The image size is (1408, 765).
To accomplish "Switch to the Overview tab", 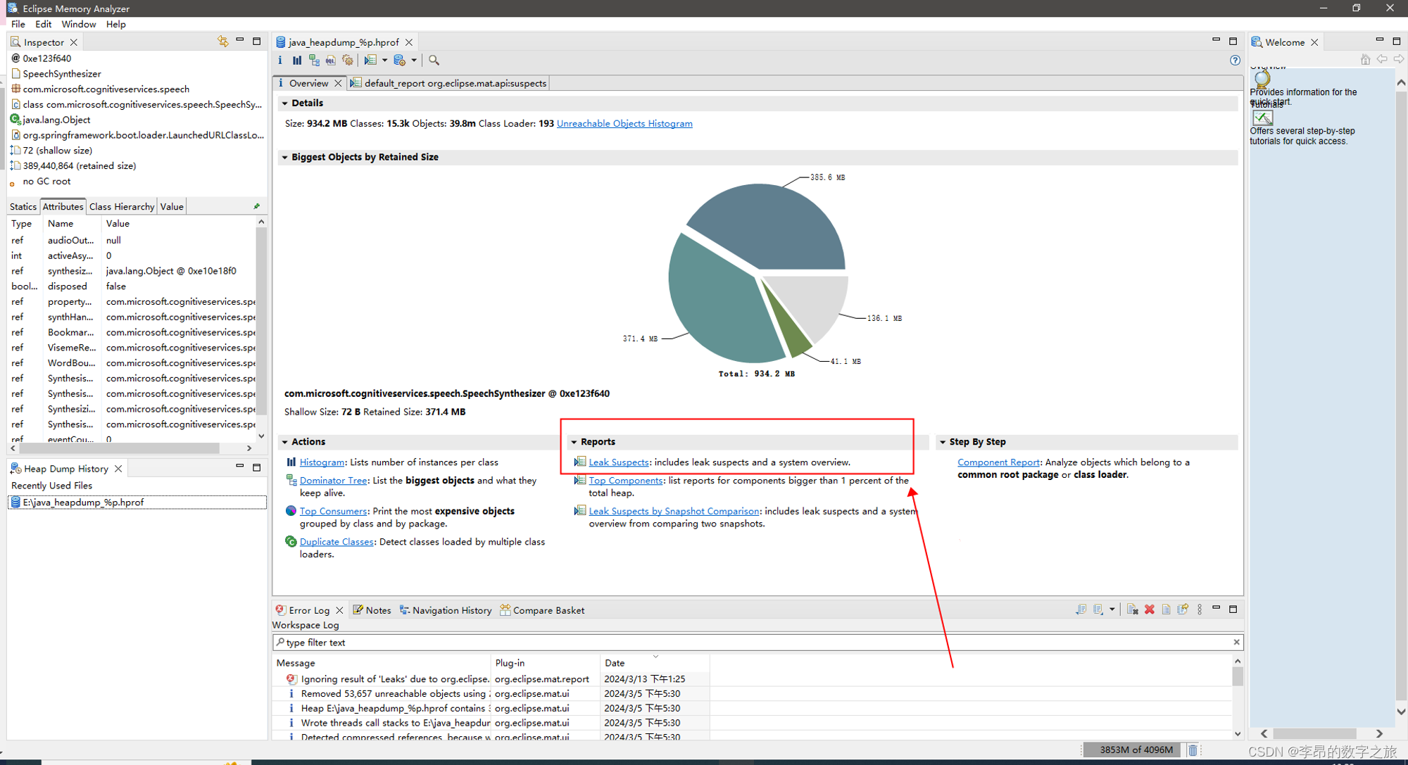I will (306, 83).
